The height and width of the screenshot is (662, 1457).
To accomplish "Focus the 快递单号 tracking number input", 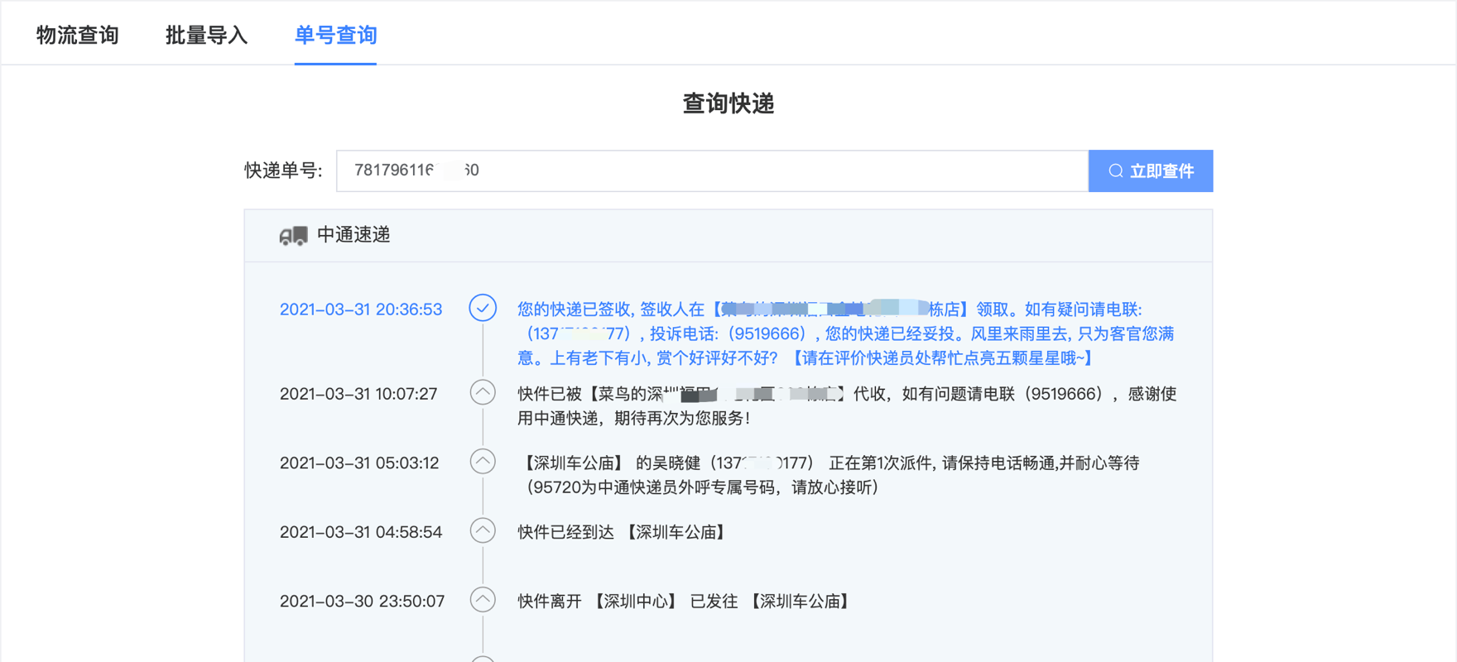I will tap(712, 171).
